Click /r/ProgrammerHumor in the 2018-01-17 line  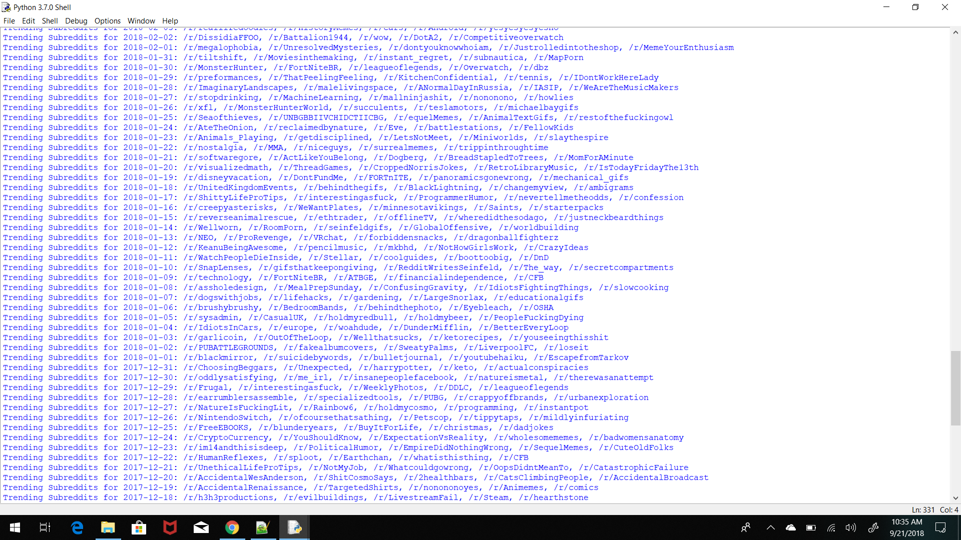pos(448,197)
